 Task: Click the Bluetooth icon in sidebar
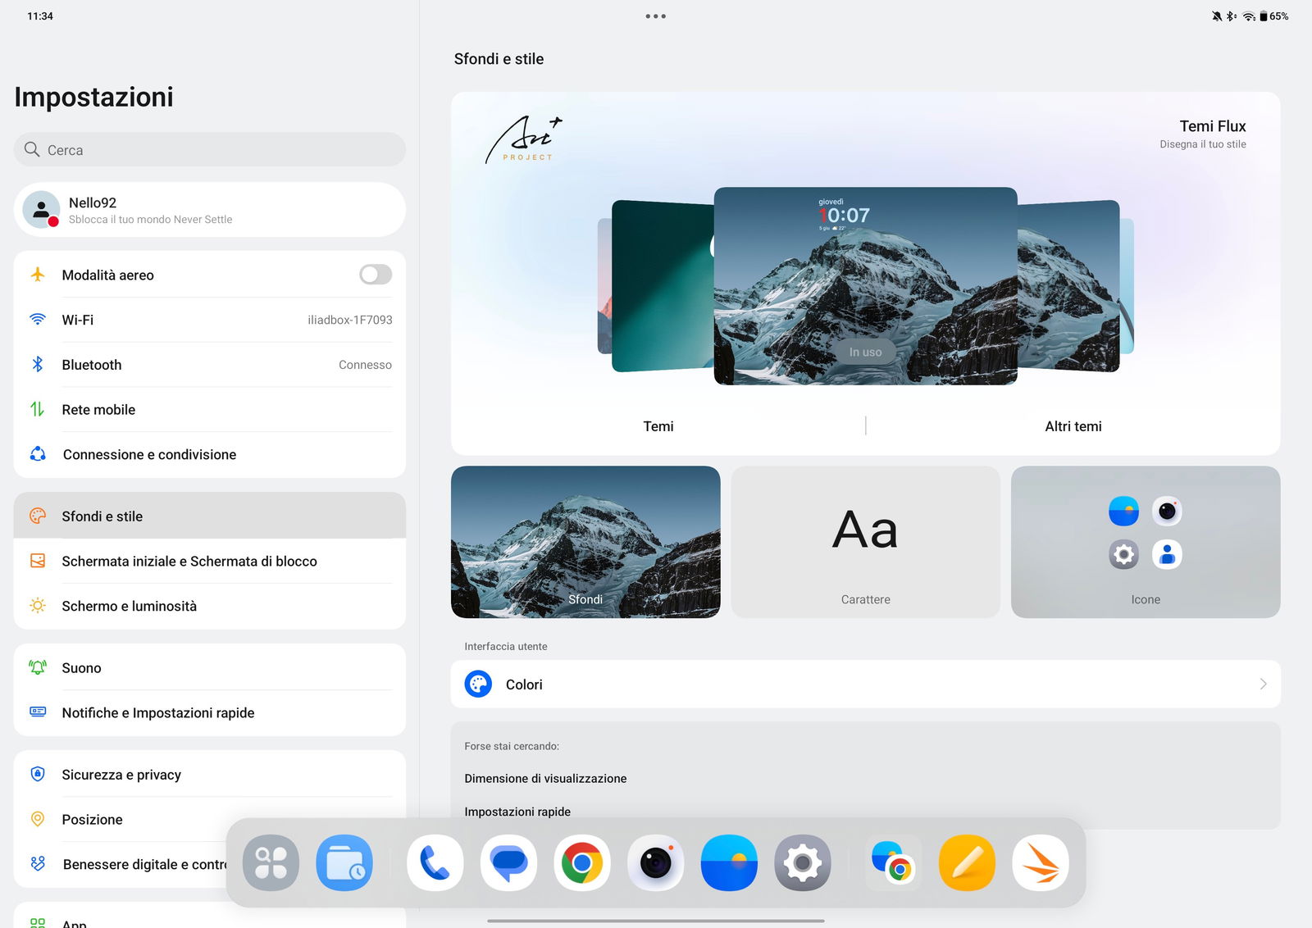(x=38, y=364)
